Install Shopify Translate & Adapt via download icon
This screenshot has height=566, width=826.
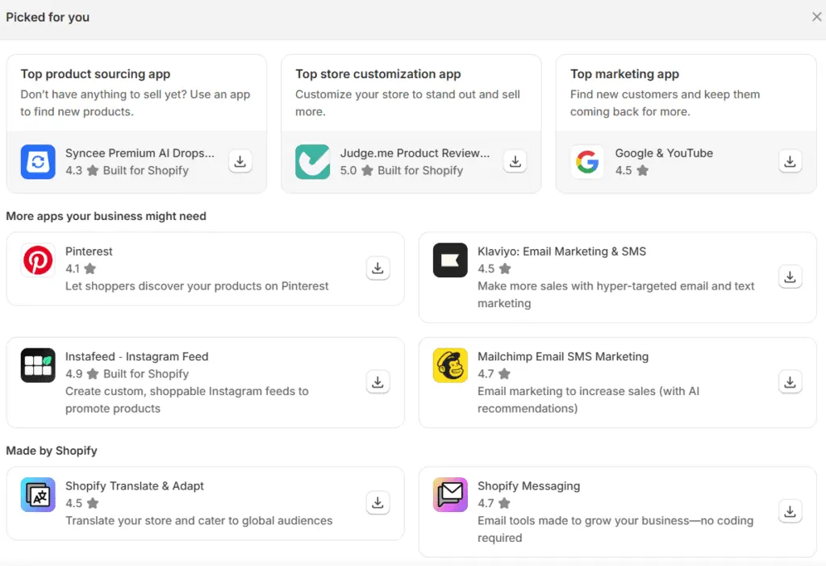[x=378, y=503]
